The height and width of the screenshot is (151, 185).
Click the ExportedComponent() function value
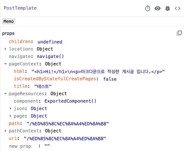click(70, 101)
